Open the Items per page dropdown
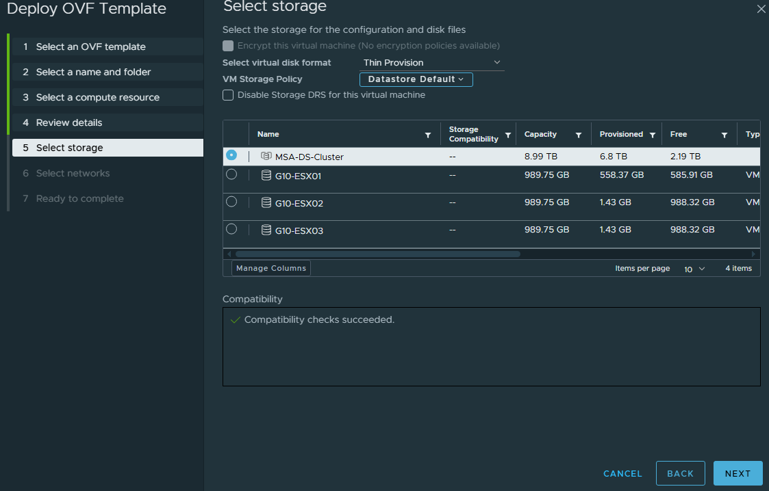Screen dimensions: 769x491 tap(694, 269)
